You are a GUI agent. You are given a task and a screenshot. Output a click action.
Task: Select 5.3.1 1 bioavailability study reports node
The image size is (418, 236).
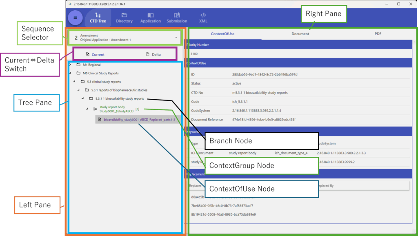coord(119,98)
